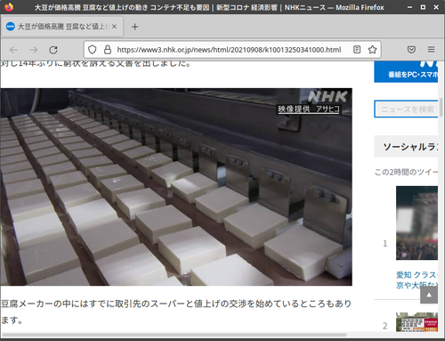Viewport: 445px width, 341px height.
Task: Toggle reader view icon
Action: point(357,50)
